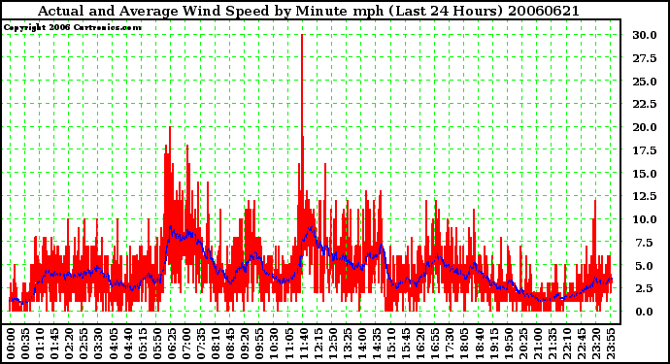This screenshot has width=670, height=364.
Task: Click the 11:05 time label
Action: [288, 344]
